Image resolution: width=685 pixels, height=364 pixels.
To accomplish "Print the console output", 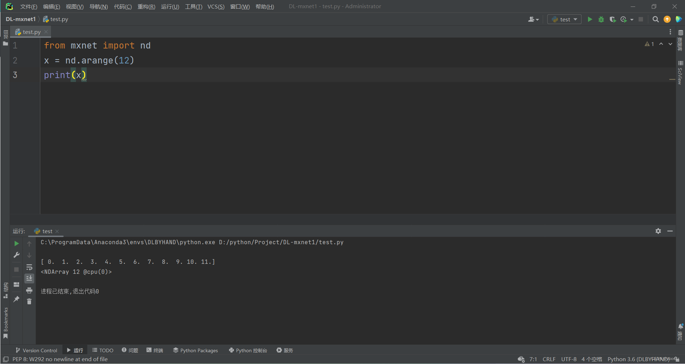I will (29, 290).
